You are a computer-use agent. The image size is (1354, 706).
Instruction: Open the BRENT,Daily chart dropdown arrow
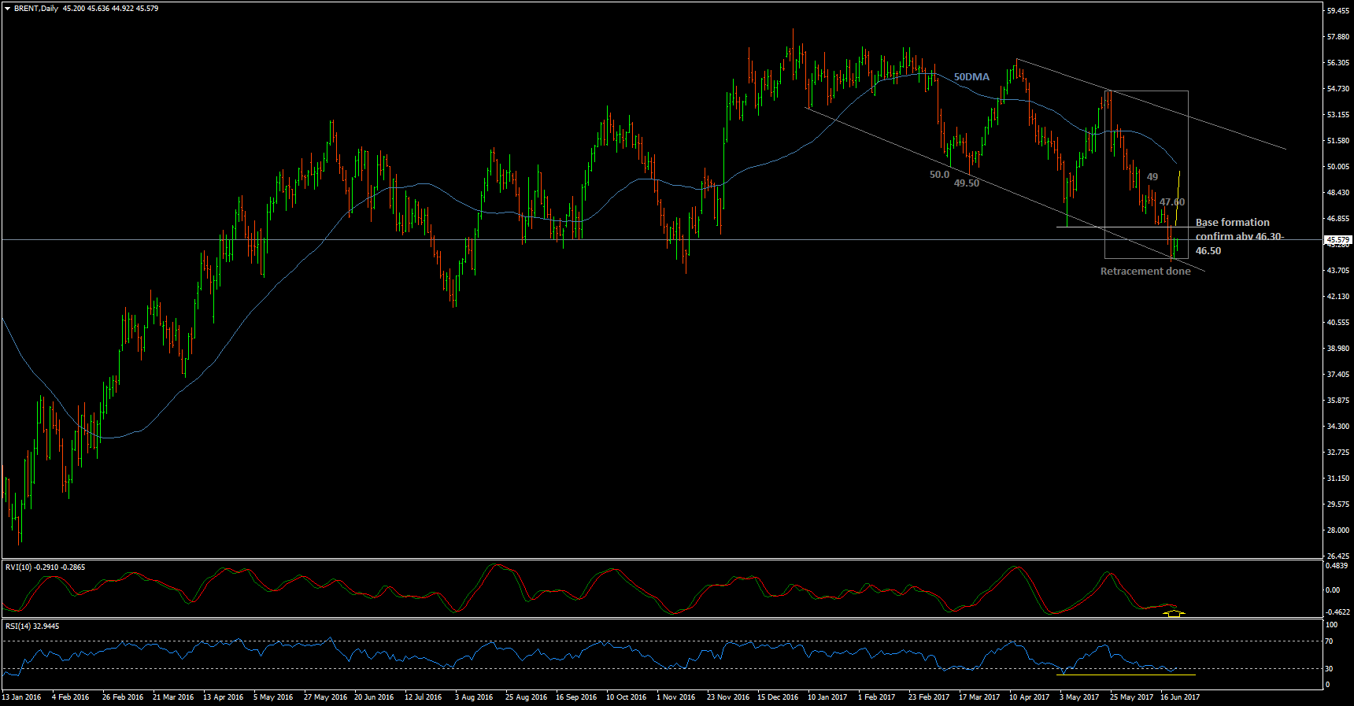pos(7,9)
